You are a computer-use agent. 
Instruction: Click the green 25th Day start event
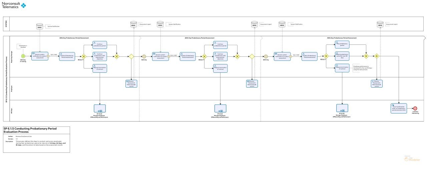[x=23, y=56]
